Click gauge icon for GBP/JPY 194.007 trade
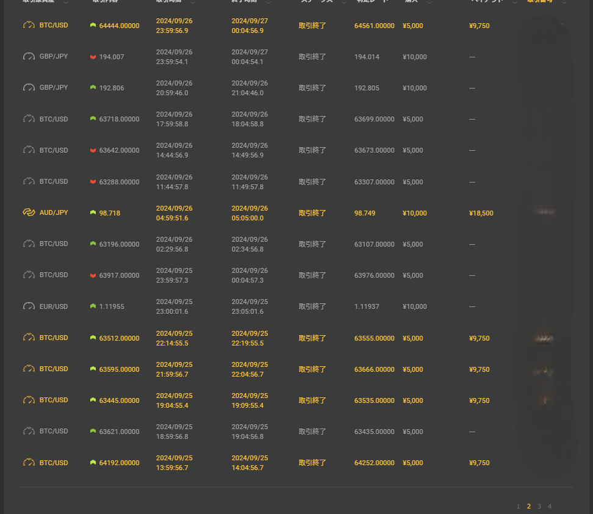Image resolution: width=593 pixels, height=514 pixels. tap(29, 56)
